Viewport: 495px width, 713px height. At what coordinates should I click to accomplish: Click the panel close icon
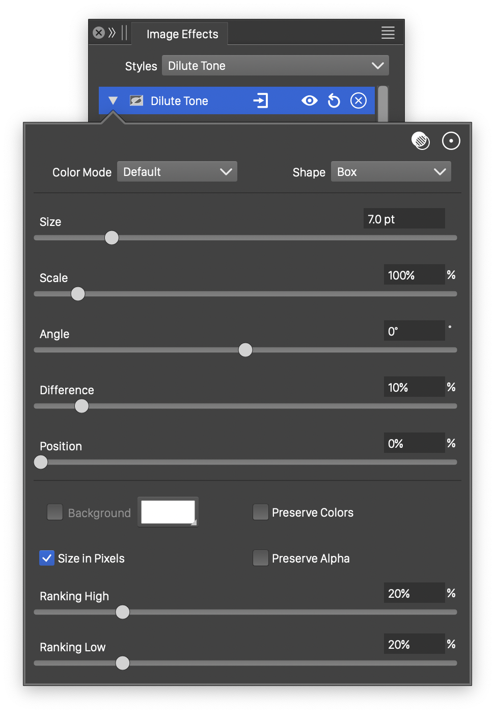click(99, 33)
